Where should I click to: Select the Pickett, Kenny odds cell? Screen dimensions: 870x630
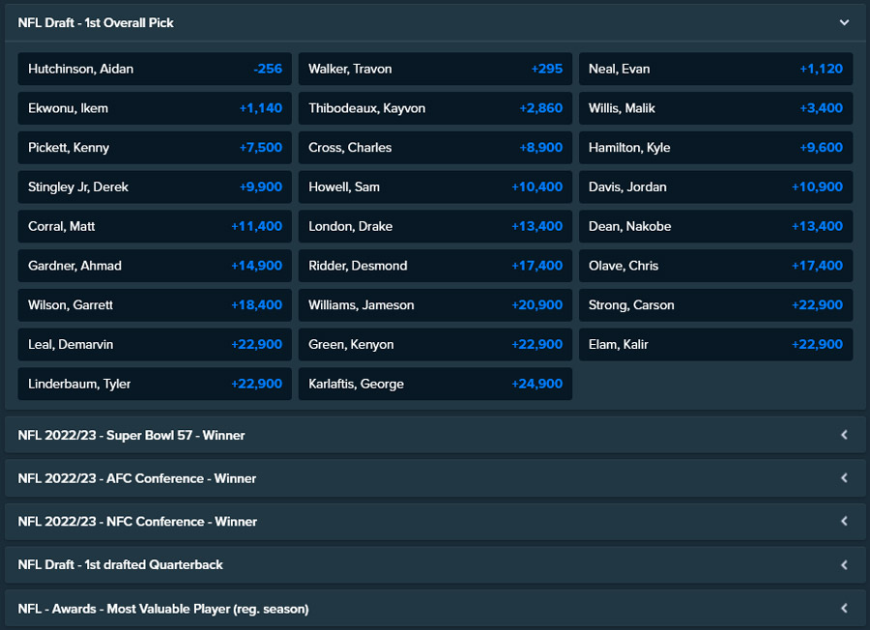(155, 148)
